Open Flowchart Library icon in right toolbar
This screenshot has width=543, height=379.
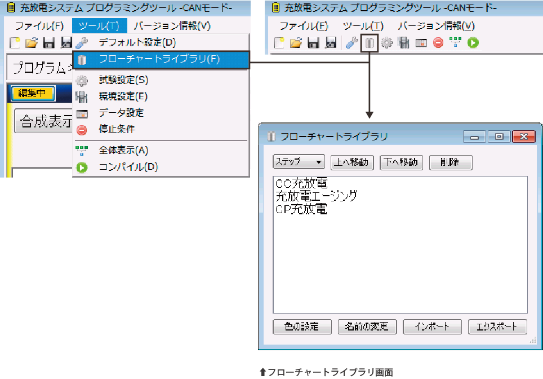click(370, 43)
